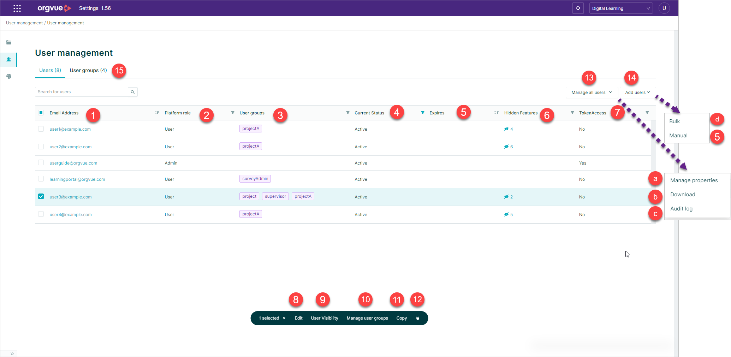Check the box for user1@example.com
The height and width of the screenshot is (357, 731).
41,129
